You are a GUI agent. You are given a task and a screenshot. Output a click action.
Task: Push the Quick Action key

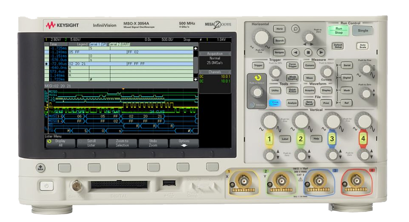pos(292,90)
